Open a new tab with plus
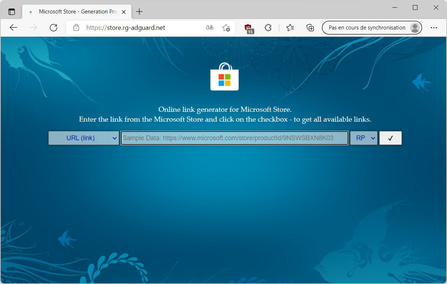 coord(139,12)
